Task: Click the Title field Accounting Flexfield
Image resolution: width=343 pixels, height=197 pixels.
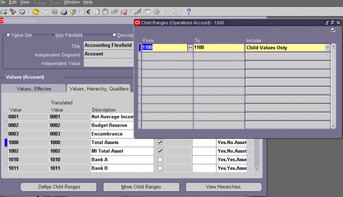Action: coord(109,46)
